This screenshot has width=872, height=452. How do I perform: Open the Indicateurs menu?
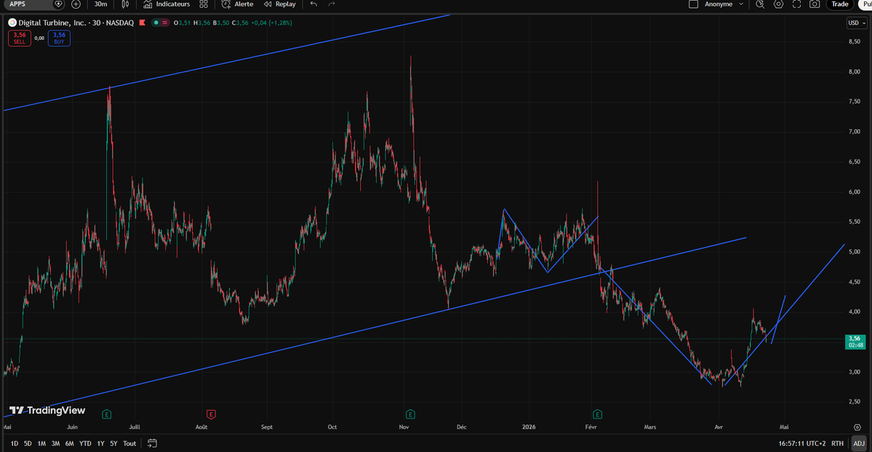[x=167, y=4]
